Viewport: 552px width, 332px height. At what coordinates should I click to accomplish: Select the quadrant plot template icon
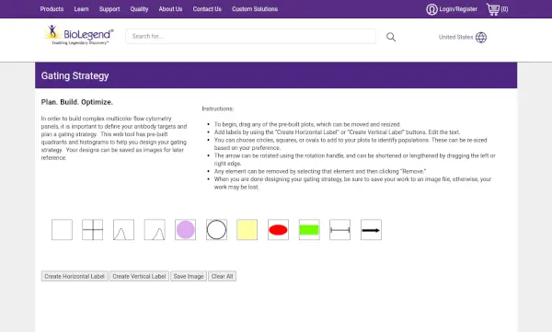coord(93,230)
